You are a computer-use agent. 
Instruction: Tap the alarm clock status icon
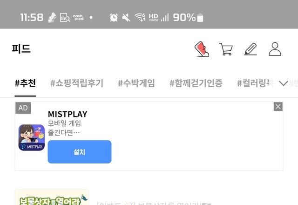[114, 18]
